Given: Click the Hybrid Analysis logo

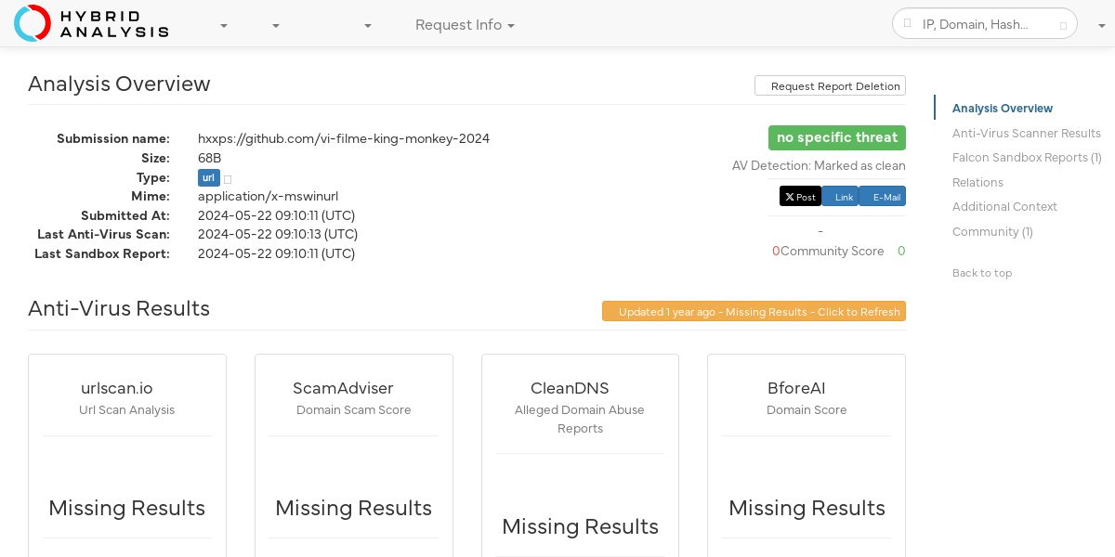Looking at the screenshot, I should coord(91,23).
